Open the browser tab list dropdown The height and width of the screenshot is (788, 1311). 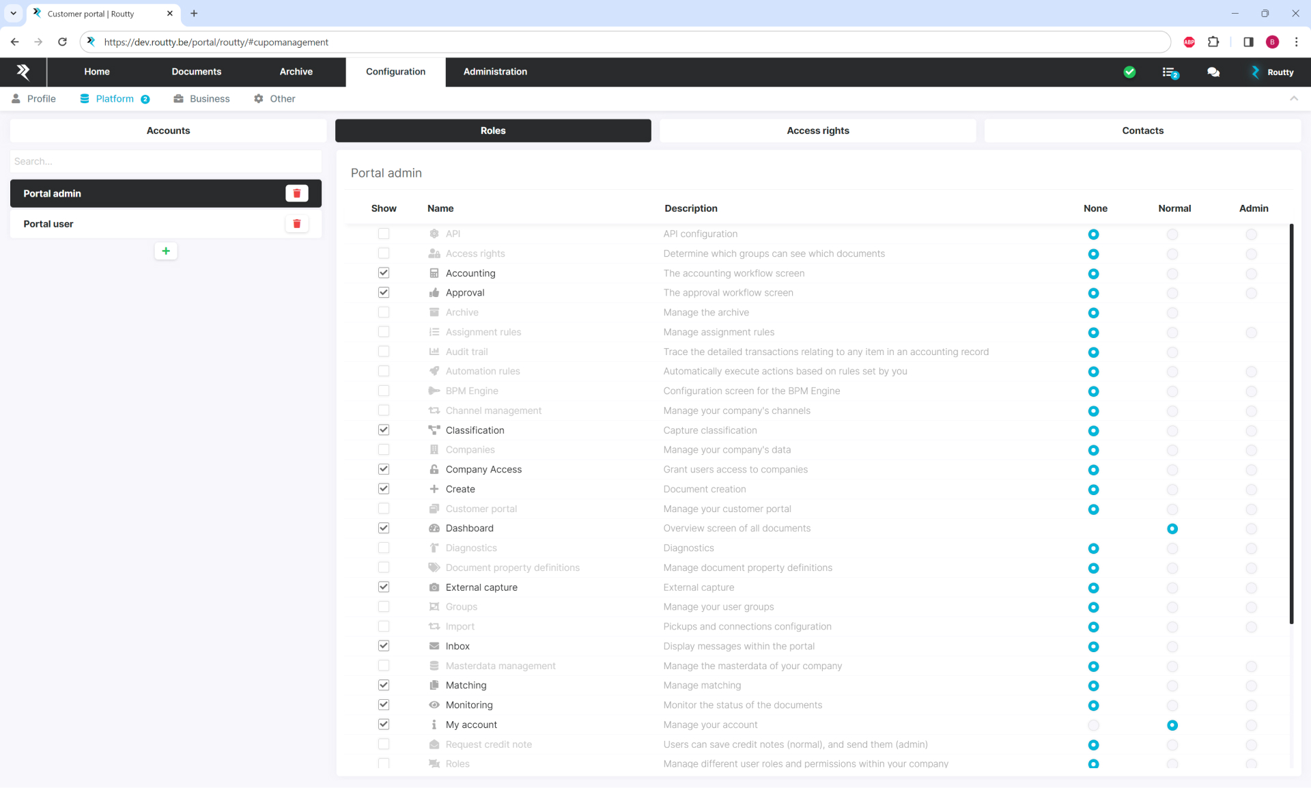click(13, 13)
